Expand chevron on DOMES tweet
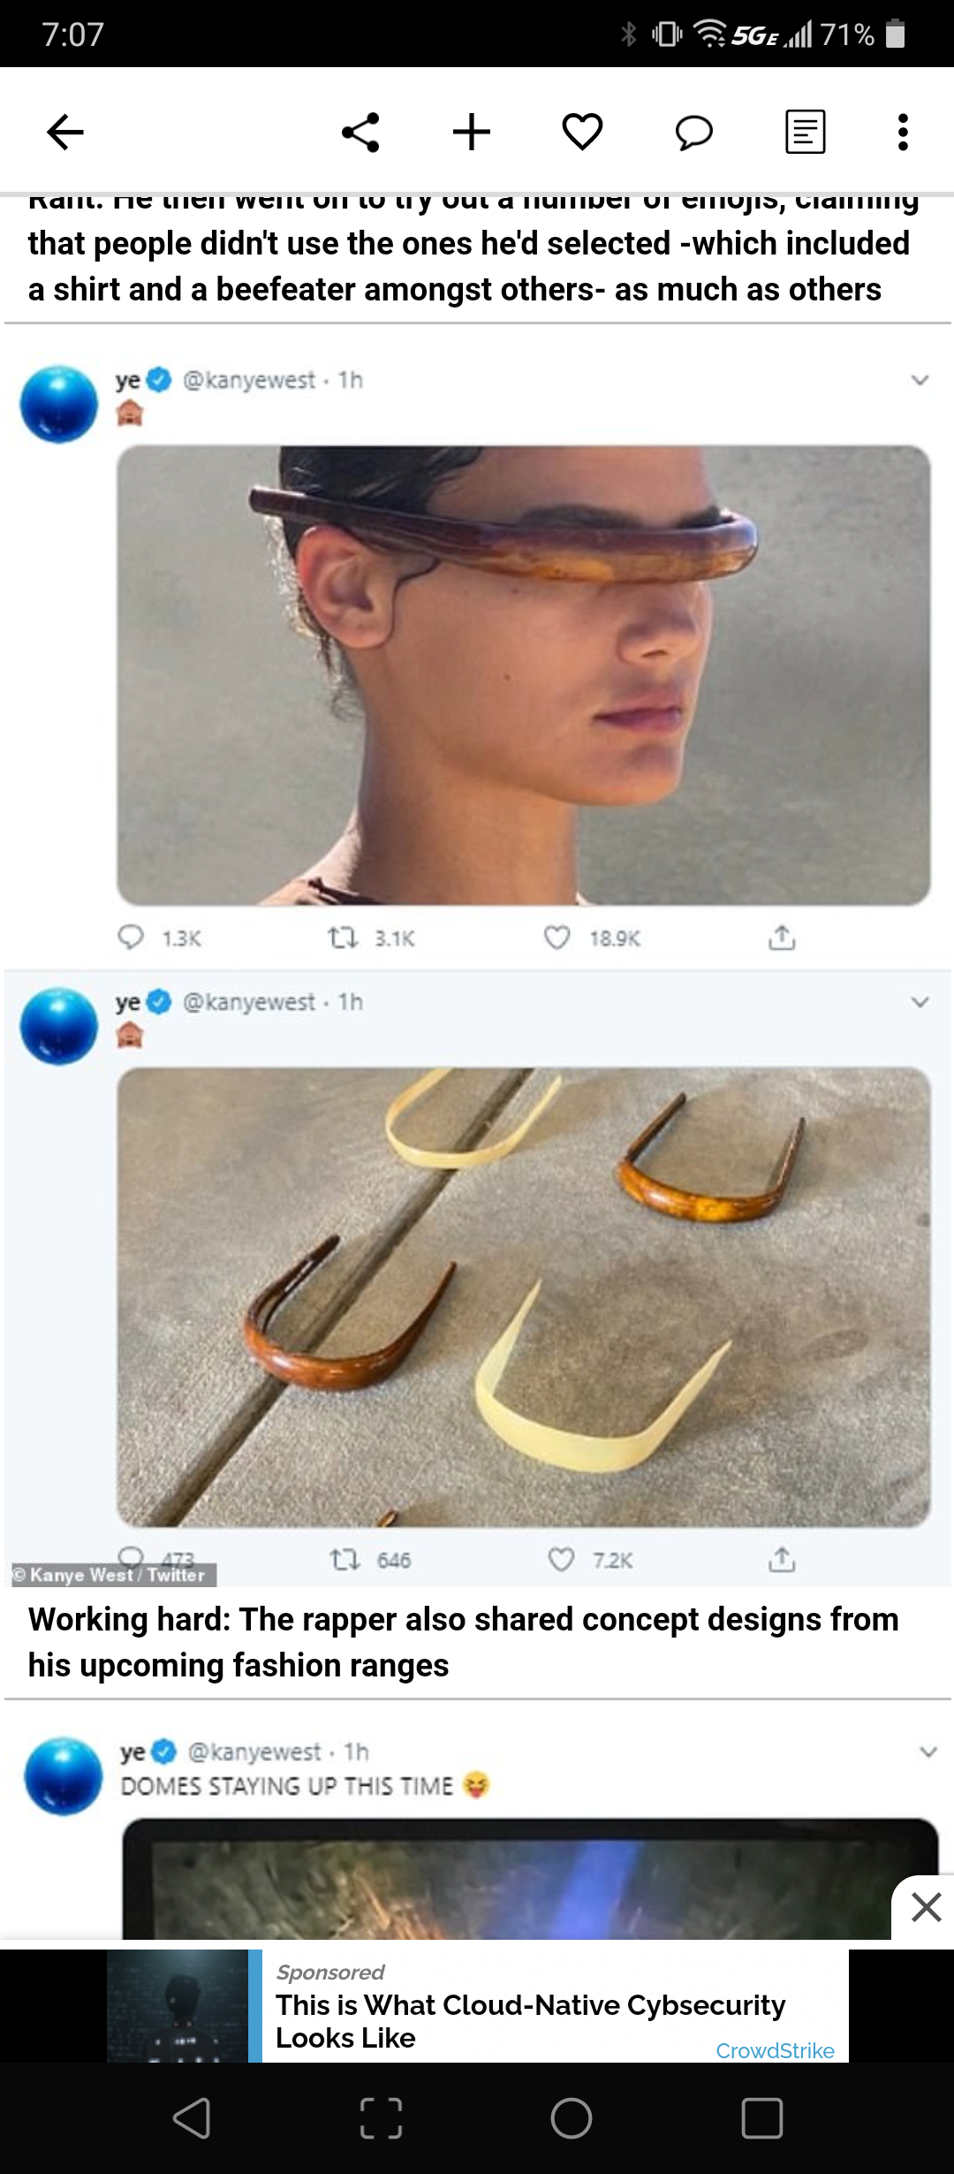The width and height of the screenshot is (954, 2174). point(927,1752)
